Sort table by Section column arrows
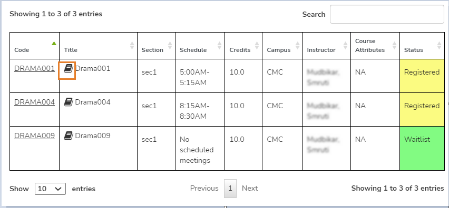The height and width of the screenshot is (208, 449). pyautogui.click(x=170, y=45)
